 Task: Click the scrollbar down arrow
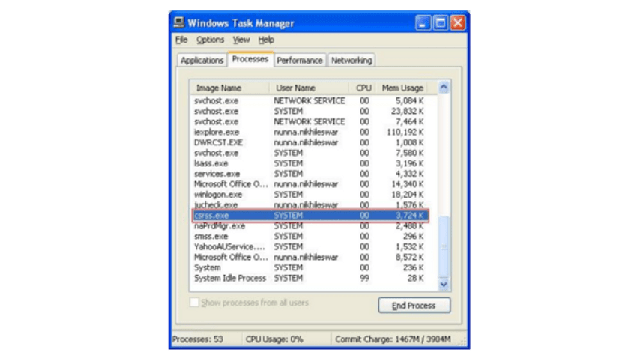444,284
